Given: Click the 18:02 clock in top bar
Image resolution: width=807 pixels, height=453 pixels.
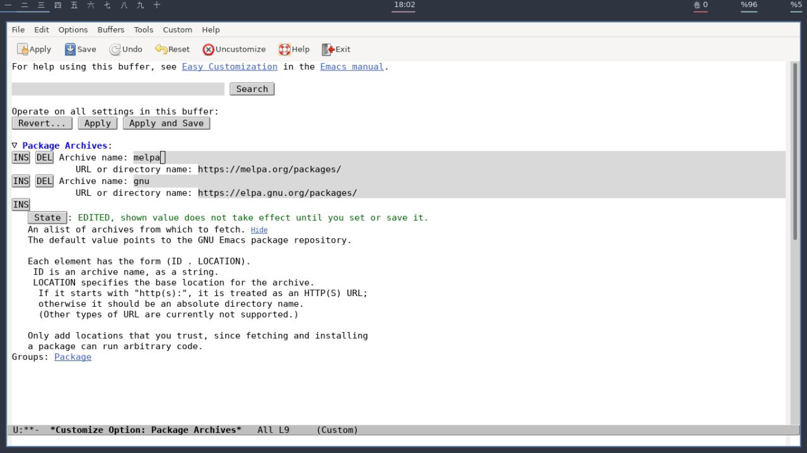Looking at the screenshot, I should (x=404, y=5).
